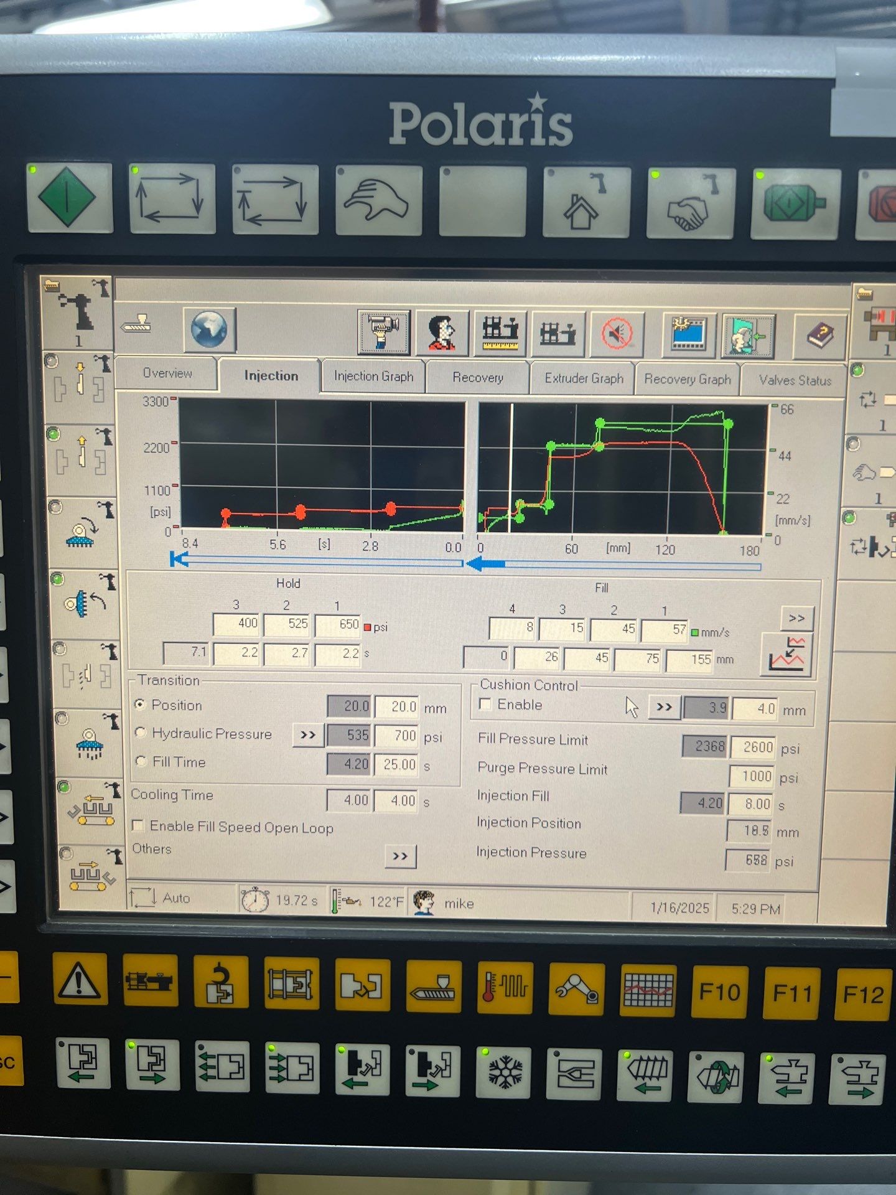
Task: Open the Recovery tab
Action: pos(477,377)
